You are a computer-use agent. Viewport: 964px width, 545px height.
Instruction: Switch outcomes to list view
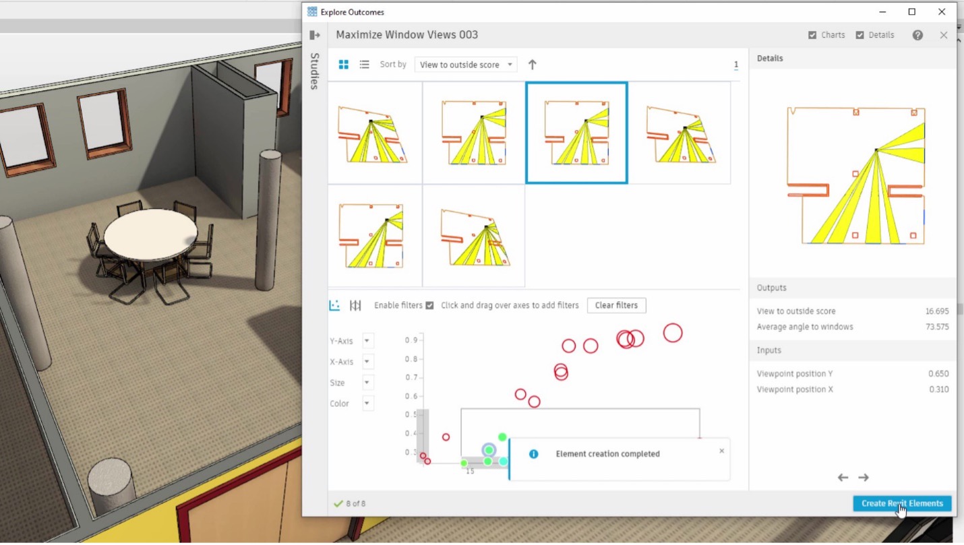coord(363,64)
